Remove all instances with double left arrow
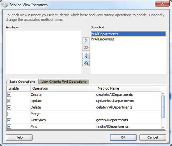172x146 pixels. tap(86, 63)
